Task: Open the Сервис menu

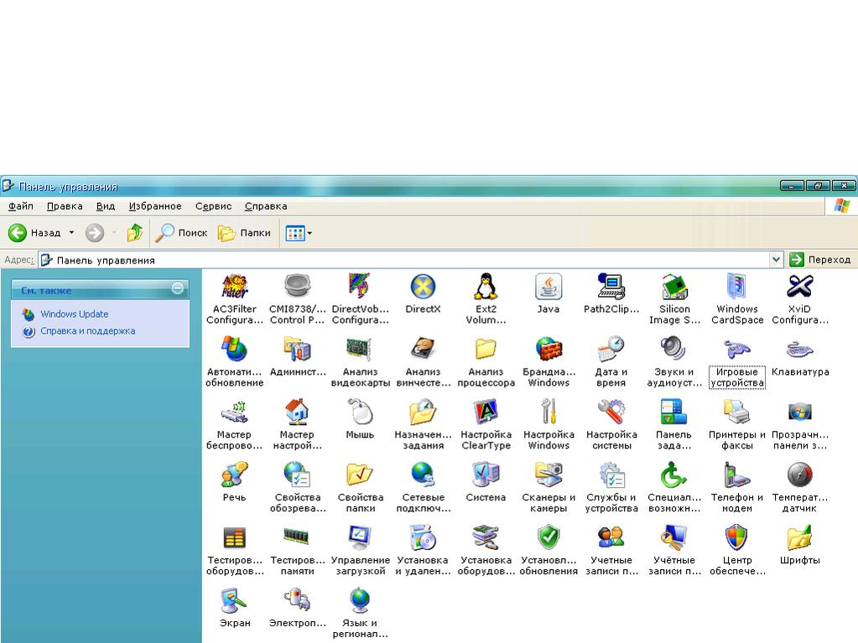Action: (213, 206)
